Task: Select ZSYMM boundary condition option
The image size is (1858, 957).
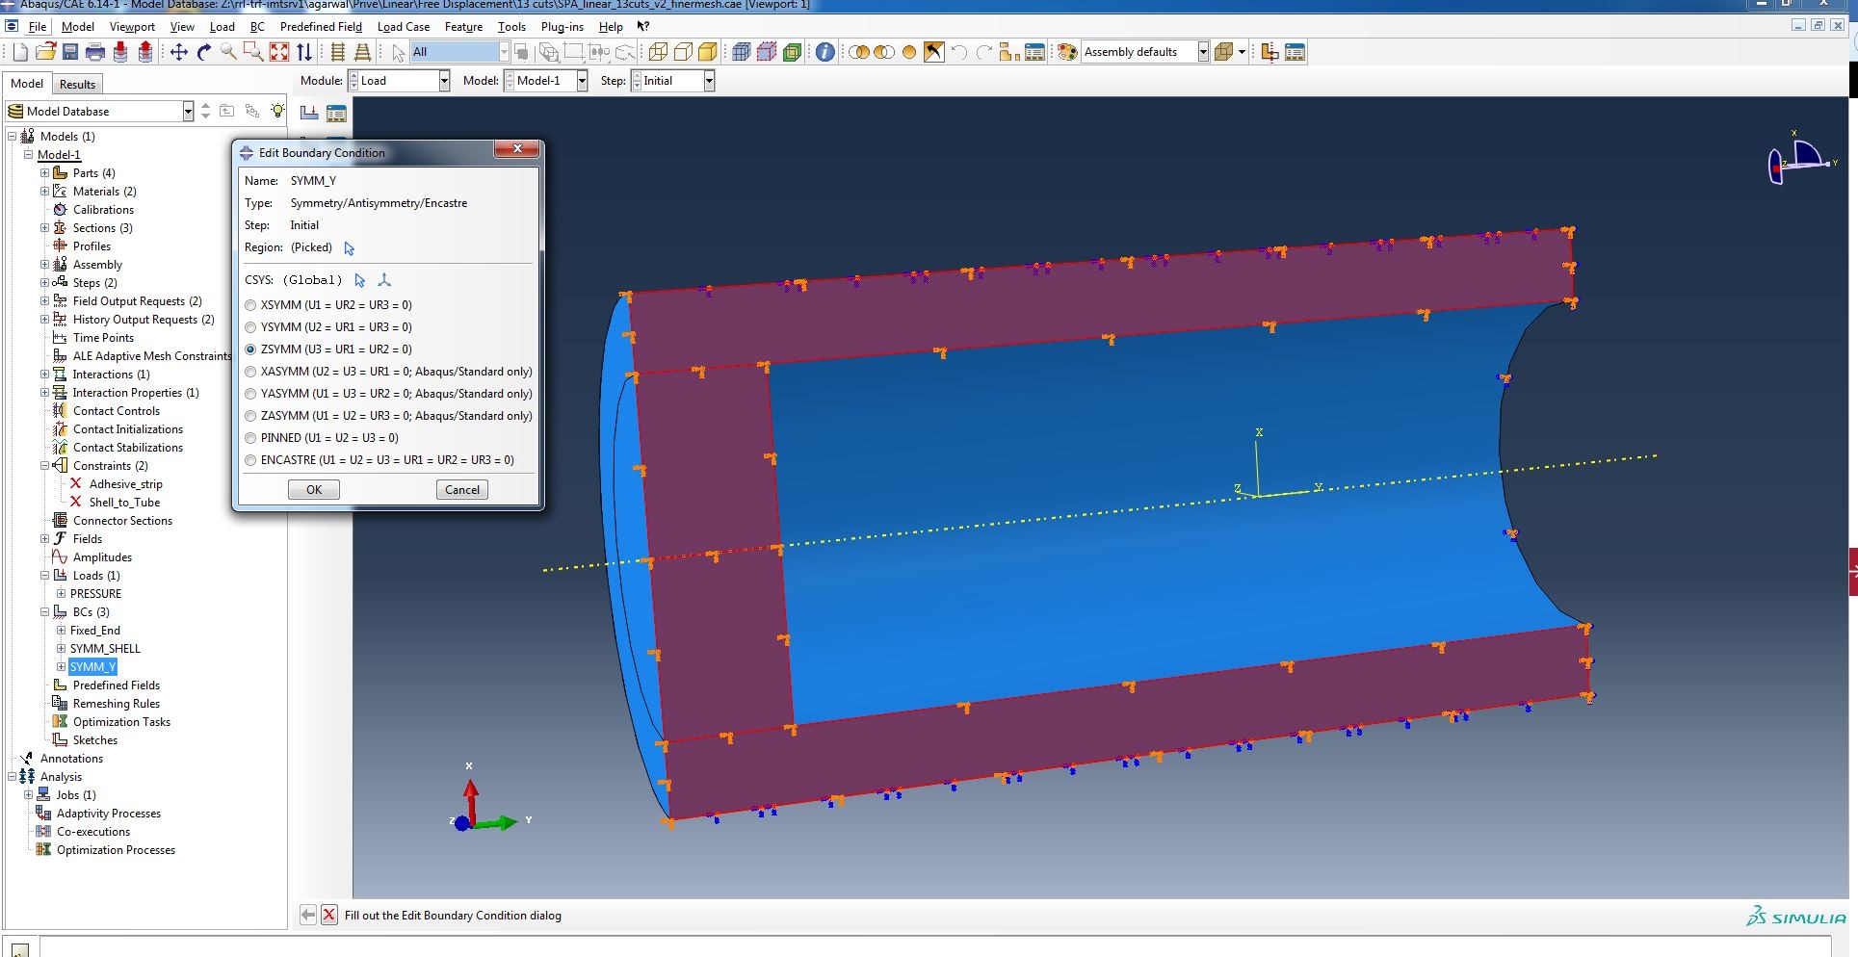Action: 250,349
